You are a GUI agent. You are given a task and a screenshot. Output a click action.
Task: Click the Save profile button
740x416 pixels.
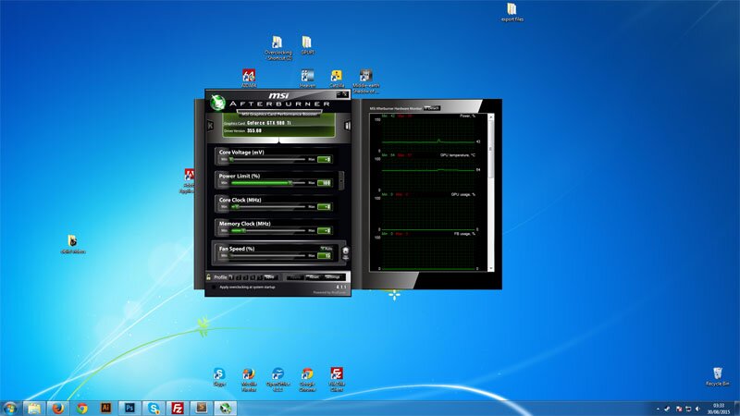(x=270, y=277)
